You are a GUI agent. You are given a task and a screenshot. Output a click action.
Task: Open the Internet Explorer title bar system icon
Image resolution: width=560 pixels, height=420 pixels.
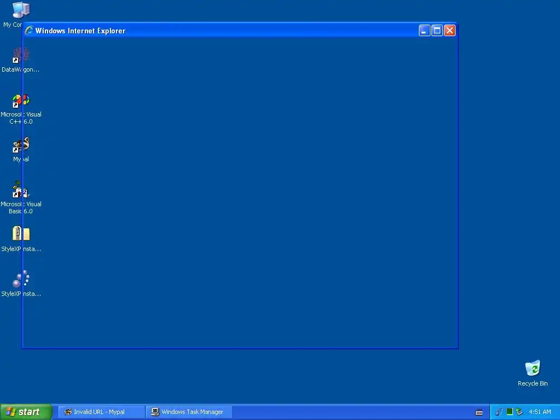[x=30, y=31]
